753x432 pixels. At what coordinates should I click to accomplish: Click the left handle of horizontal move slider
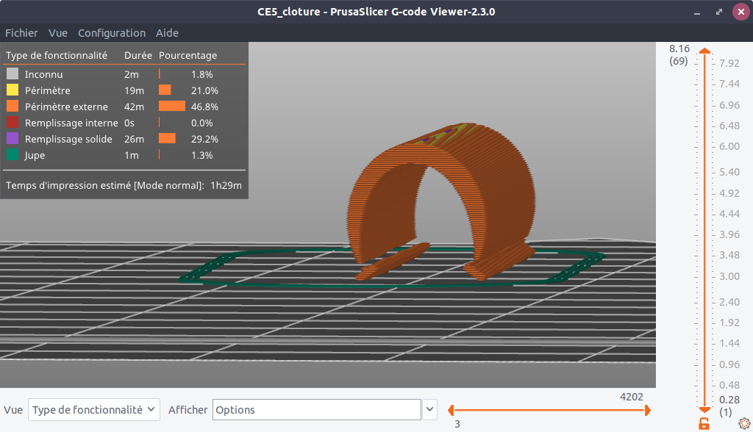tap(451, 411)
